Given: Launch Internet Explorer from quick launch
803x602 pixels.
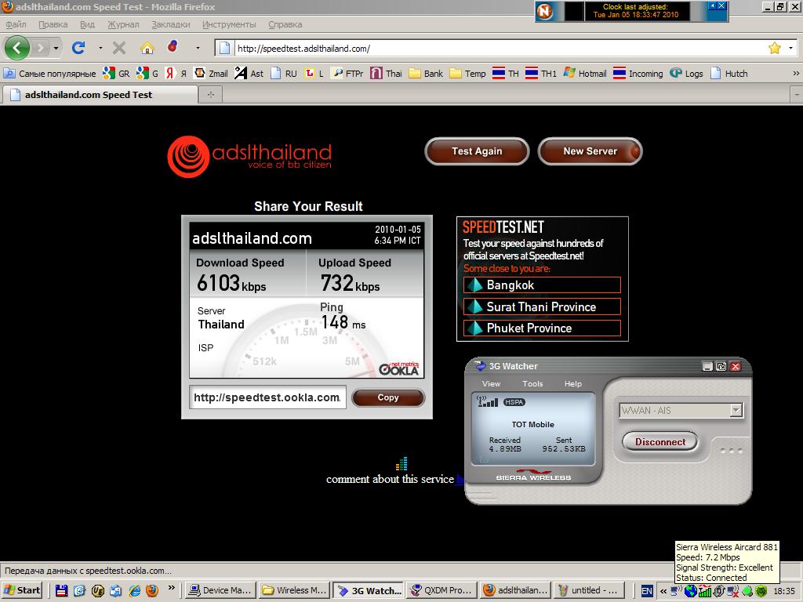Looking at the screenshot, I should [x=134, y=590].
